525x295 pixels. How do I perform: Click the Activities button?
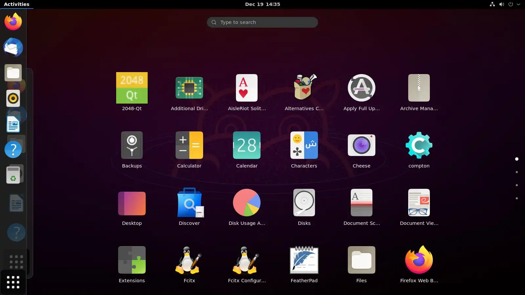[x=17, y=4]
